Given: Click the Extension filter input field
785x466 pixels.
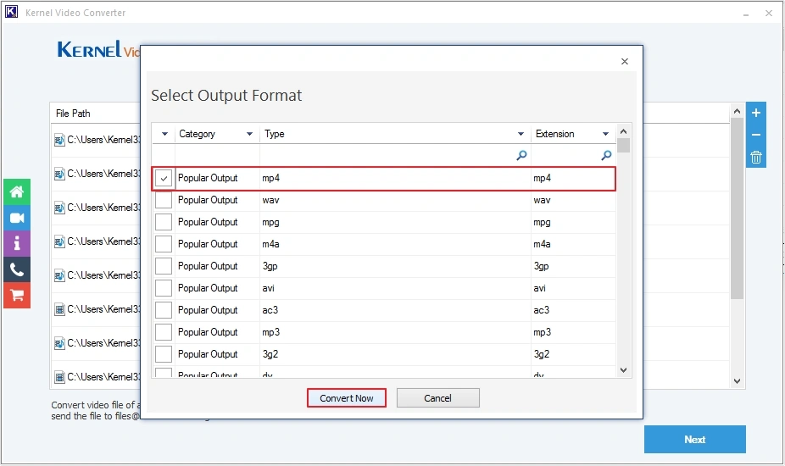Looking at the screenshot, I should (573, 155).
